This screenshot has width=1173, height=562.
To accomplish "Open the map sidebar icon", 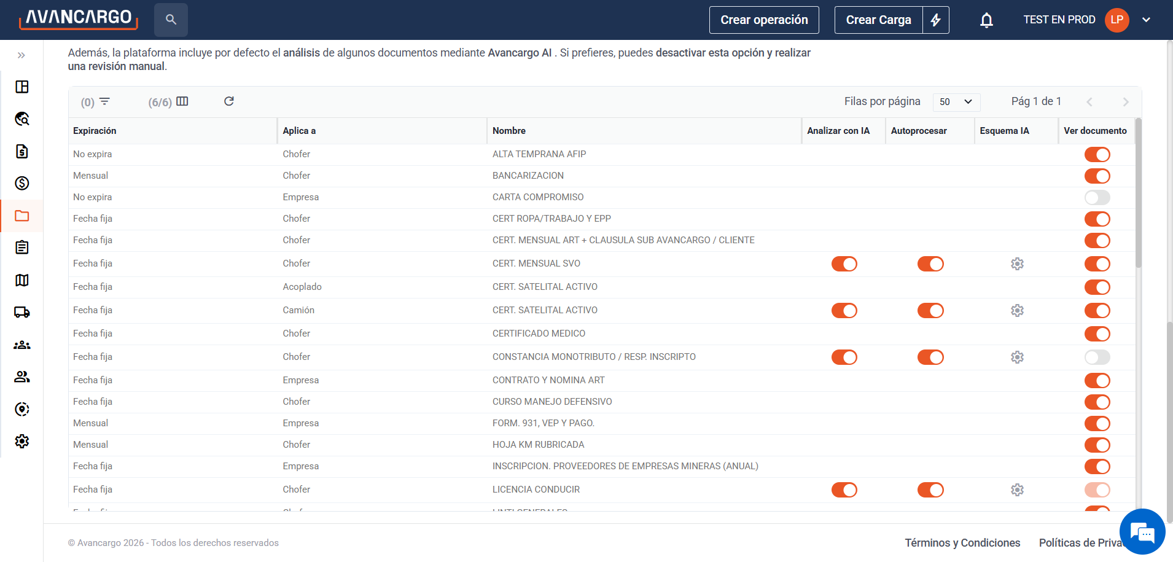I will (22, 280).
